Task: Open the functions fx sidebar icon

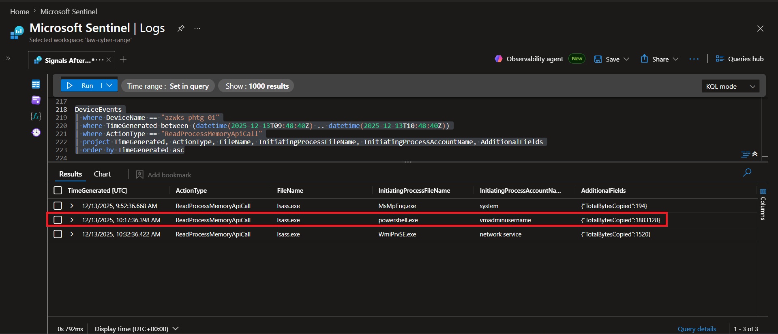Action: click(x=36, y=116)
